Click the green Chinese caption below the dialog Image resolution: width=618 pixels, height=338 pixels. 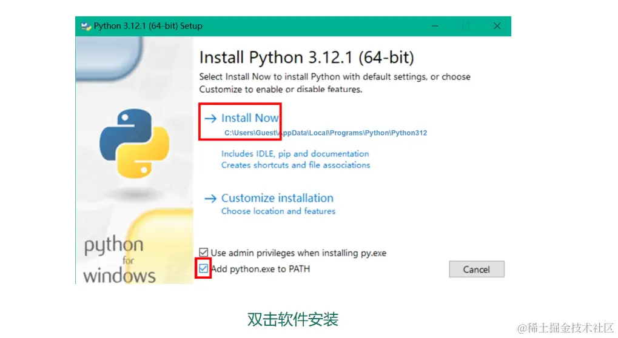point(293,319)
